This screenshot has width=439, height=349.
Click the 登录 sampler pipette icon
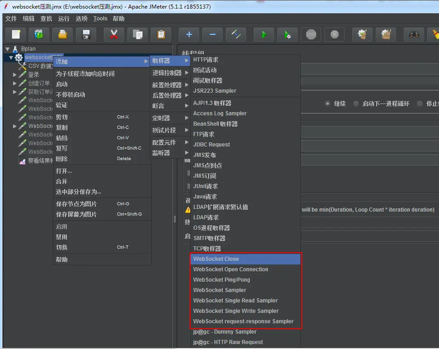coord(23,75)
